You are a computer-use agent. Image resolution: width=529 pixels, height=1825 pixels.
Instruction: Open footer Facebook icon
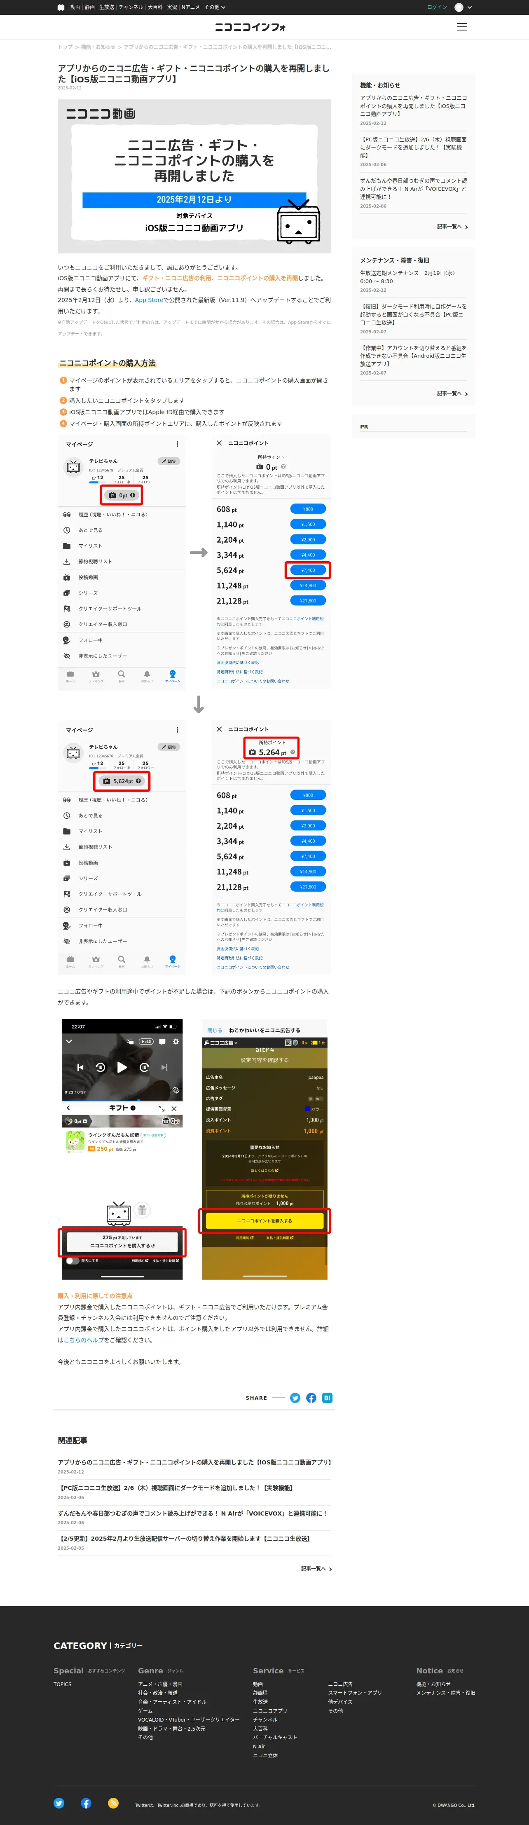[86, 1803]
